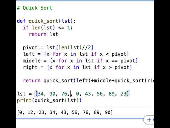Click the 'quick_sort(lst):' function name in the def line

coord(52,21)
